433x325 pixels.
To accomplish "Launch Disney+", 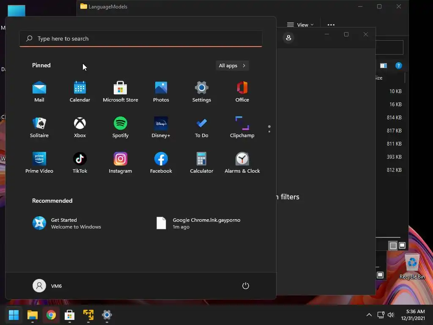I will [161, 127].
